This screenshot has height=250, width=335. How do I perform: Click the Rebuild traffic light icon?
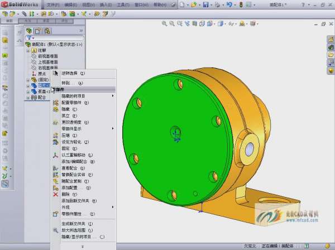(x=241, y=4)
